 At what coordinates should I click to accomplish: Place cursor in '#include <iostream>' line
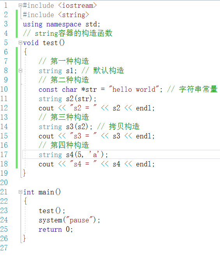coord(60,5)
